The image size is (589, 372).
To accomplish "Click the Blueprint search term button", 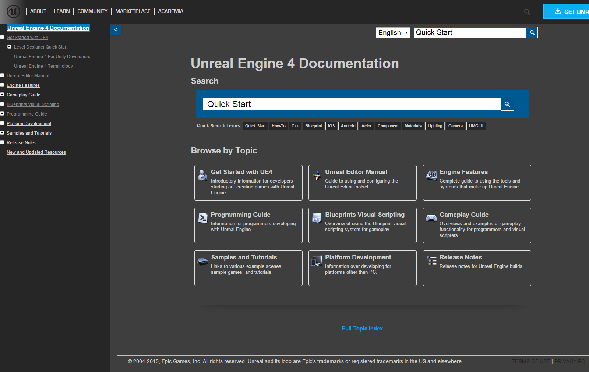I will pos(314,126).
